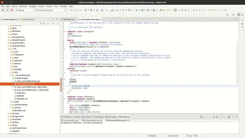Collapse the STL folder
Screen dimensions: 245x138
pos(8,49)
